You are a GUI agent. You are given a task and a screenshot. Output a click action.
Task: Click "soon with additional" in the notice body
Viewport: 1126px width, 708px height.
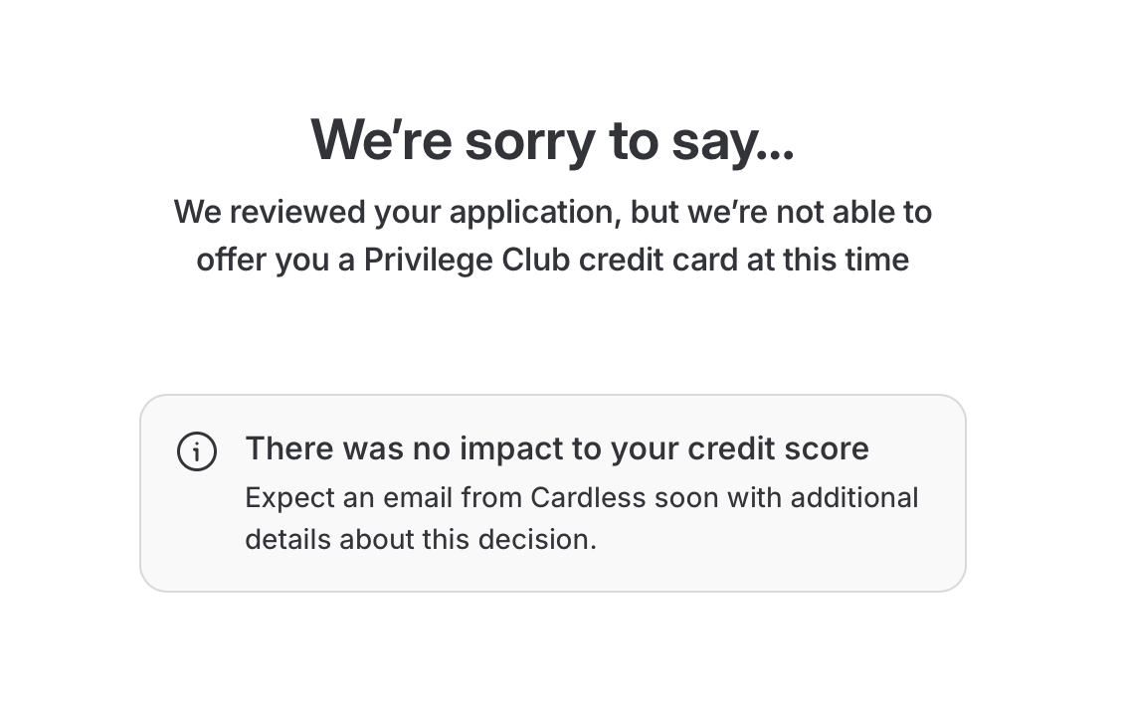pyautogui.click(x=787, y=497)
